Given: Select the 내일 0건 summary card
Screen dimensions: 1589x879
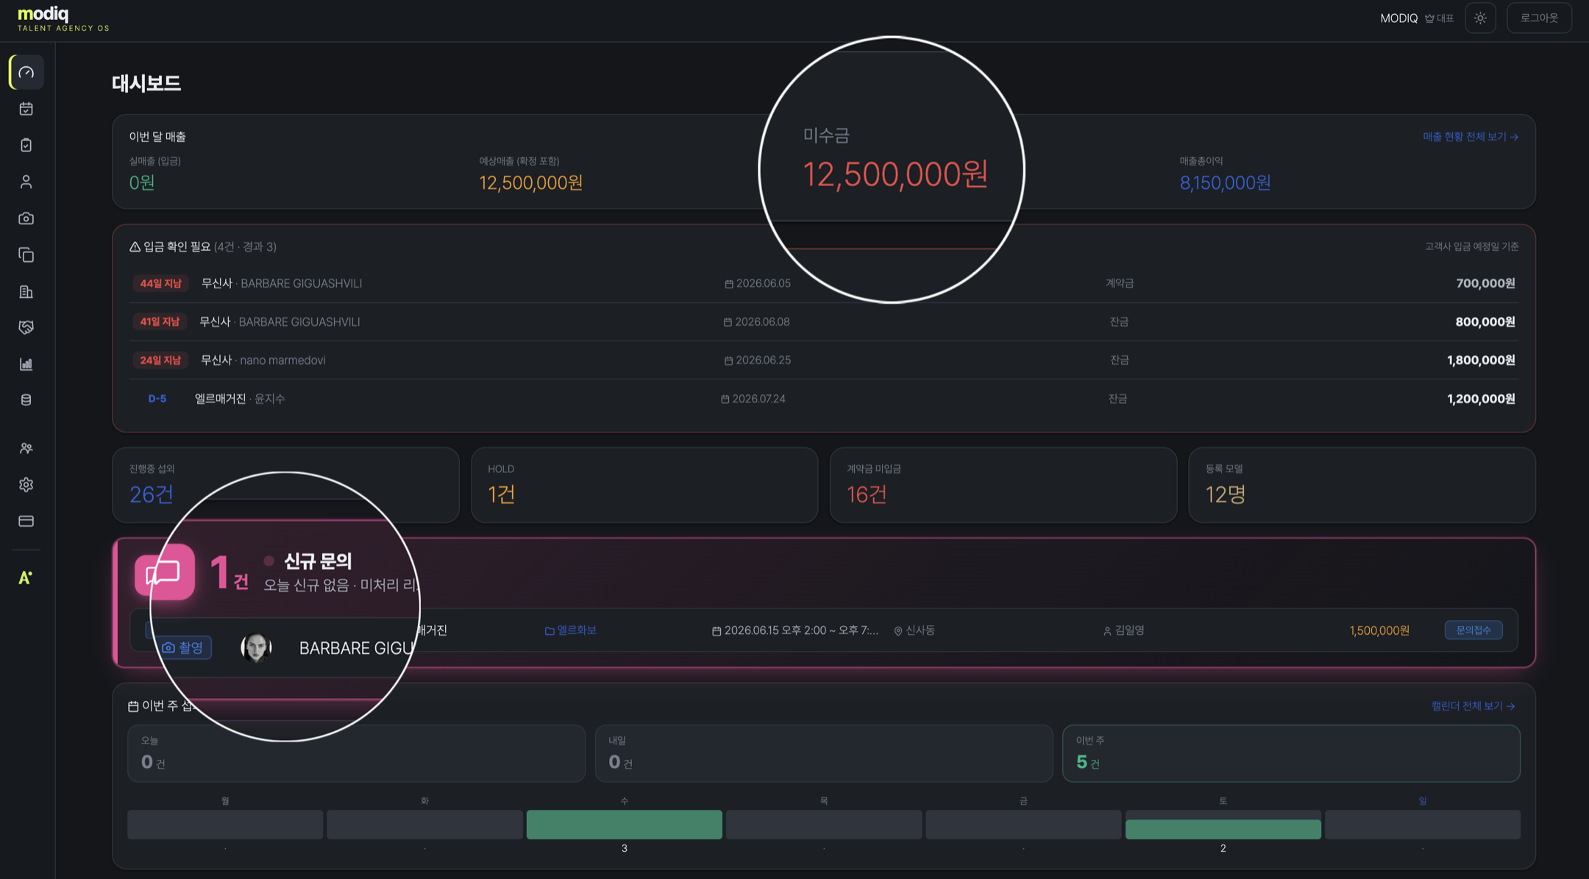Looking at the screenshot, I should [x=824, y=753].
